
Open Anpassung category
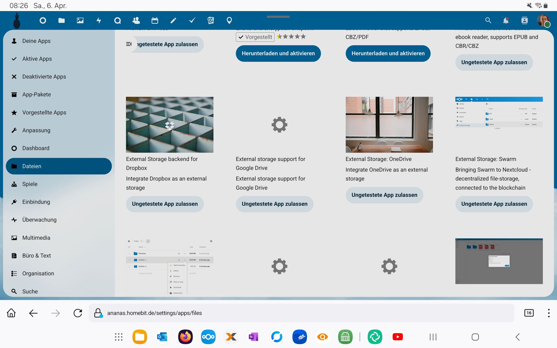point(59,130)
